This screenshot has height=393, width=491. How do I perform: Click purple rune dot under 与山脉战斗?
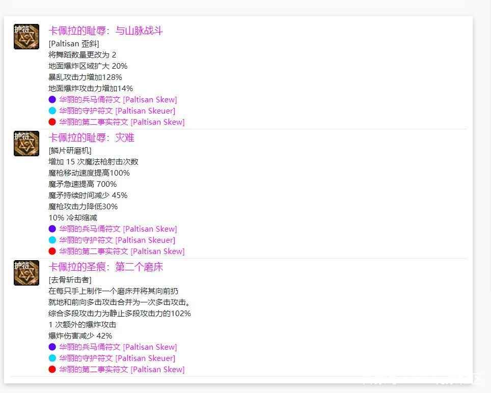point(52,99)
